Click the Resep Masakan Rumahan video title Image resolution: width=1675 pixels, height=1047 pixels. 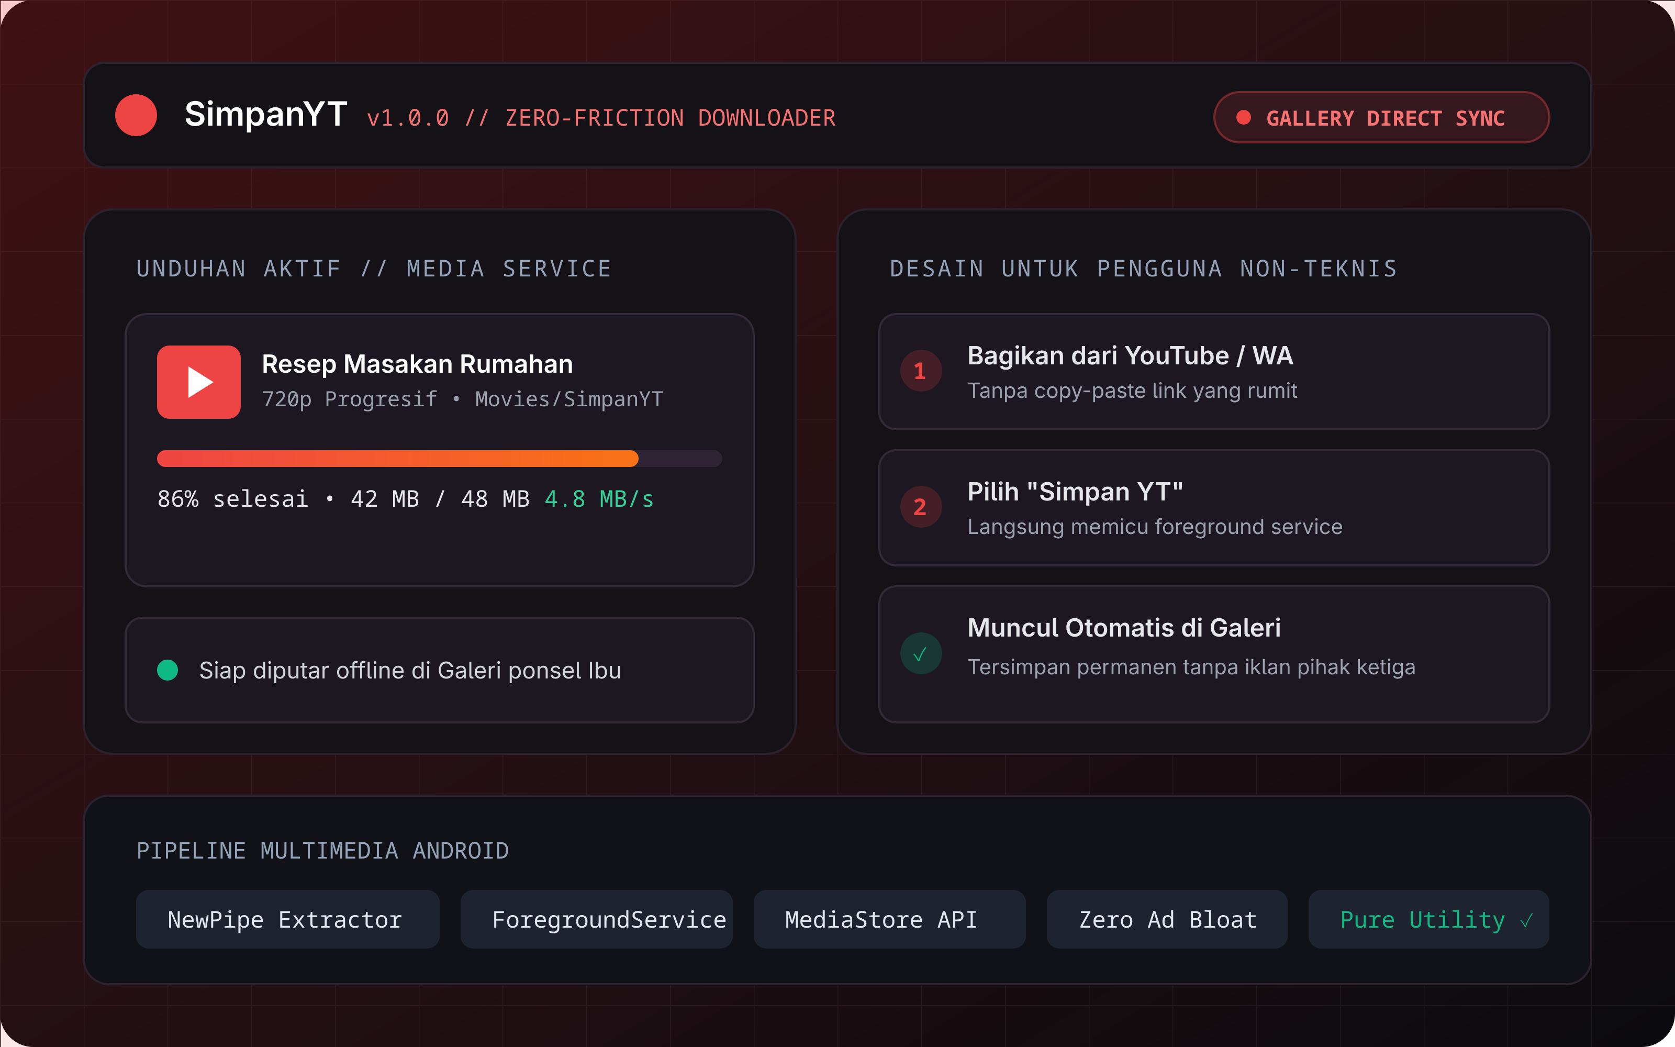[x=417, y=363]
